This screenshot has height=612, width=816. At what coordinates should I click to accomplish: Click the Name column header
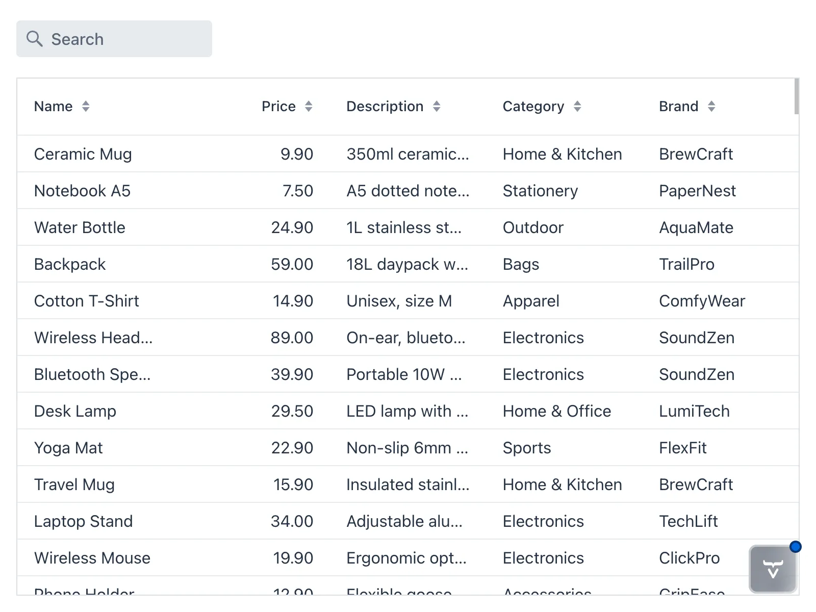tap(53, 106)
